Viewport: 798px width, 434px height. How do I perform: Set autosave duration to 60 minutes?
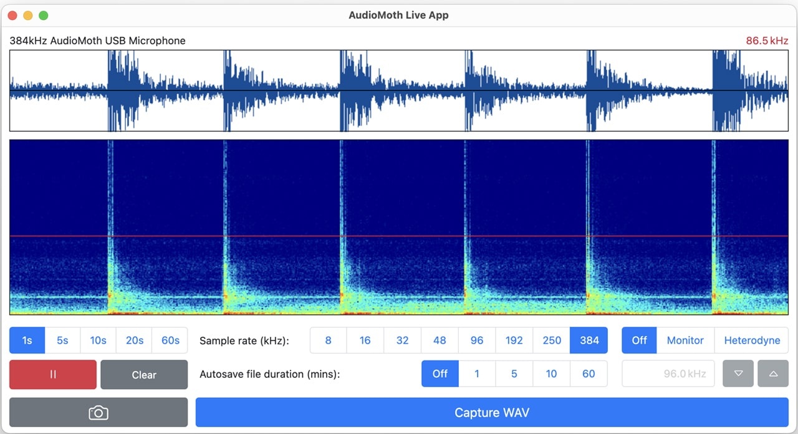(589, 374)
